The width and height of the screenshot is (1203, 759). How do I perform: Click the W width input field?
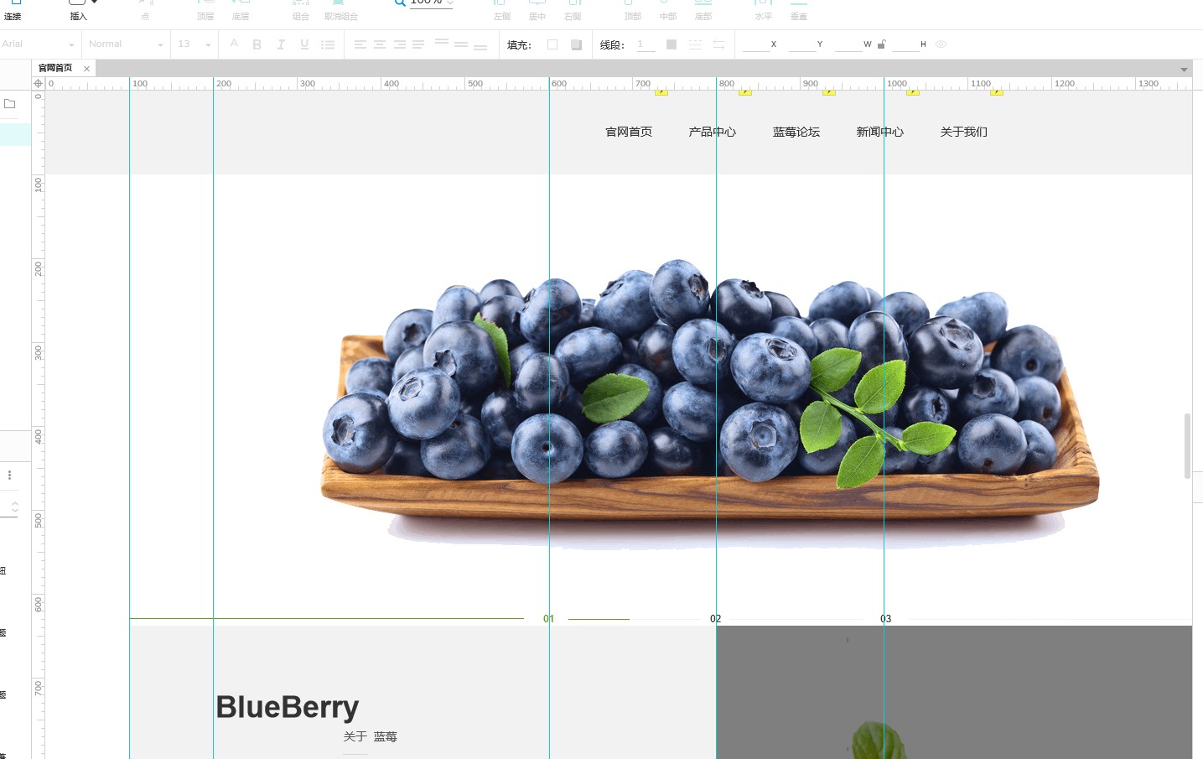pos(848,44)
